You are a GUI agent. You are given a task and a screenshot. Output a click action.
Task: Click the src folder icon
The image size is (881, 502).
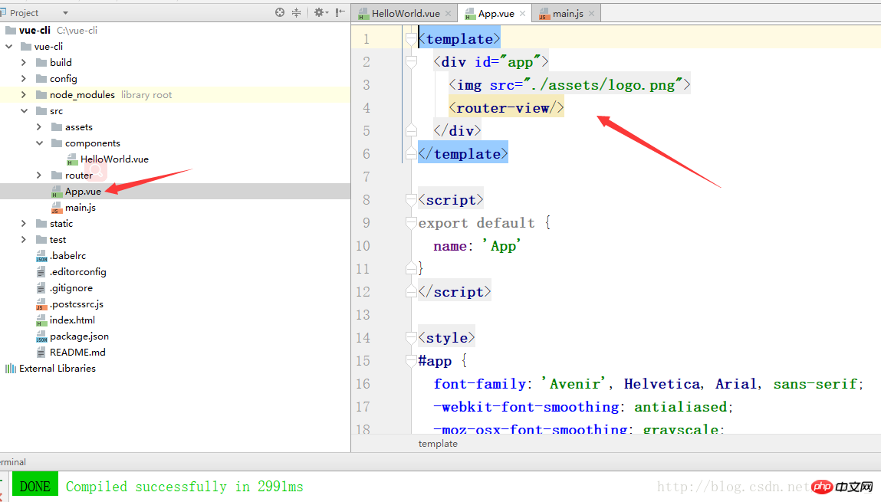coord(41,111)
